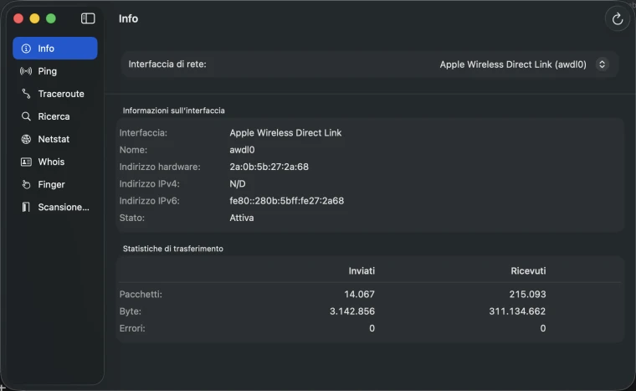Click the Ricerca magnifying glass icon
The height and width of the screenshot is (391, 636).
[26, 116]
